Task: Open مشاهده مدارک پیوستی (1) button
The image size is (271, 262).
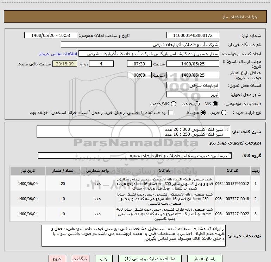Action: (150, 258)
